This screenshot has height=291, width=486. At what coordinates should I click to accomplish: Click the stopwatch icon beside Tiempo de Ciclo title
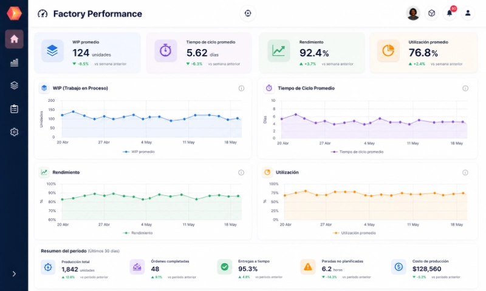(269, 88)
